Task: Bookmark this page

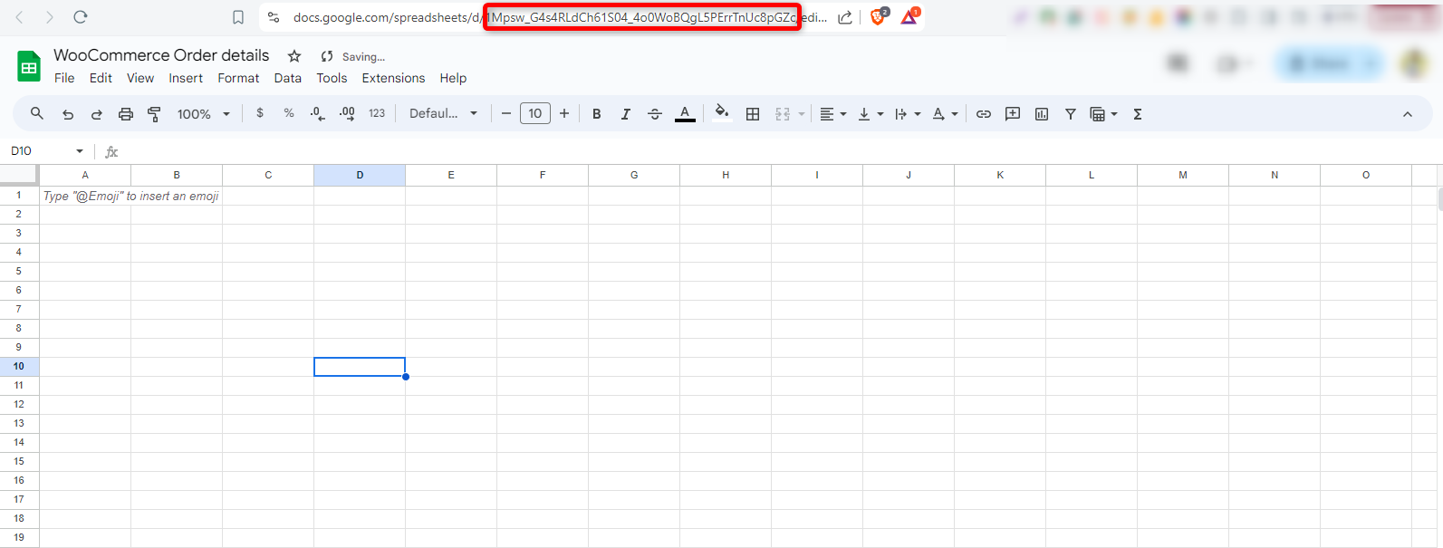Action: click(238, 17)
